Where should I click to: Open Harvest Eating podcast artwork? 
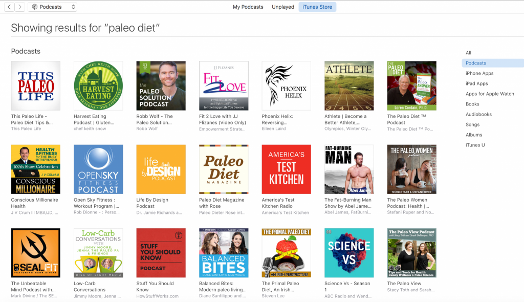[98, 85]
